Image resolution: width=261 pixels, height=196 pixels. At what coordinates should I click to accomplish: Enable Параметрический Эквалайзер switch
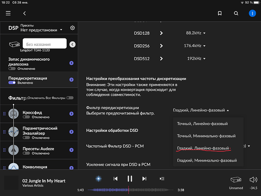tap(26, 138)
